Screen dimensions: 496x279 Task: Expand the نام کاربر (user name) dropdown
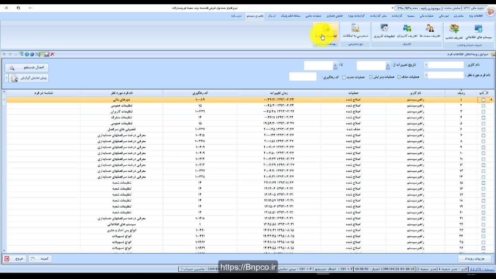click(426, 65)
